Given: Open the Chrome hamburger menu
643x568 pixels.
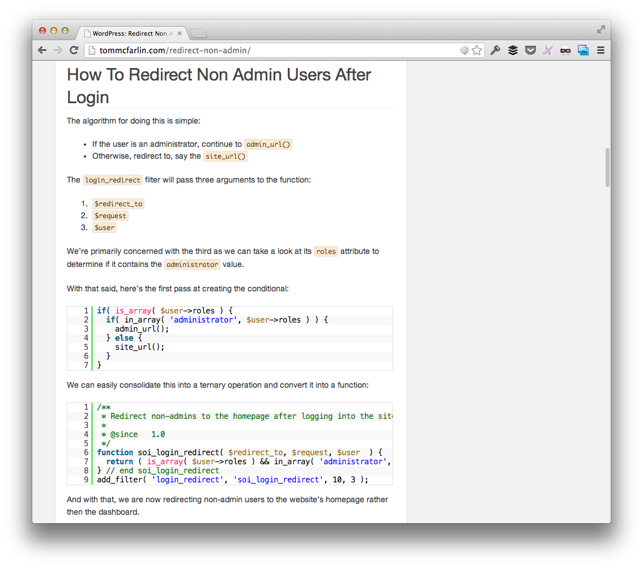Looking at the screenshot, I should 601,50.
